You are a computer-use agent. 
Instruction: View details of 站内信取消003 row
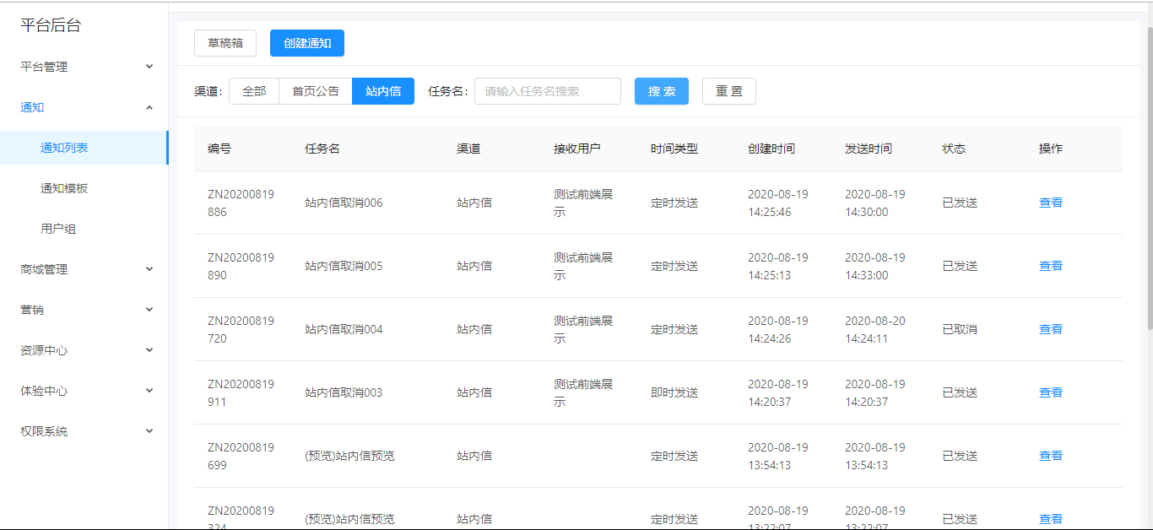pos(1051,392)
